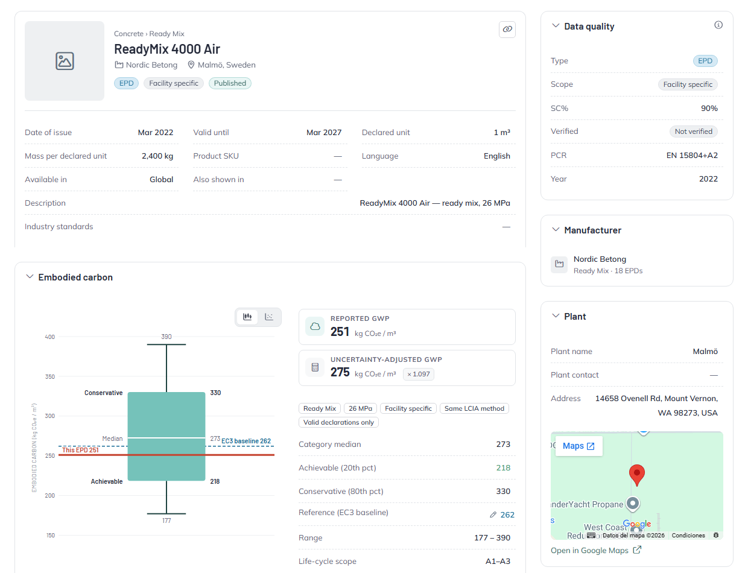Click the Range value 177 – 390
Image resolution: width=748 pixels, height=573 pixels.
tap(492, 538)
